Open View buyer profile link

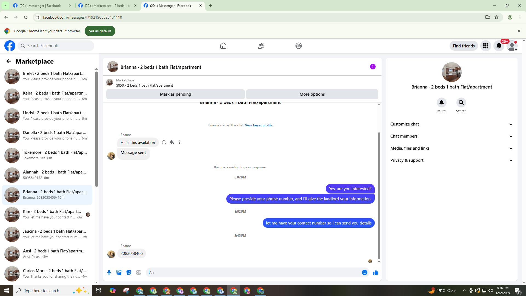point(258,125)
